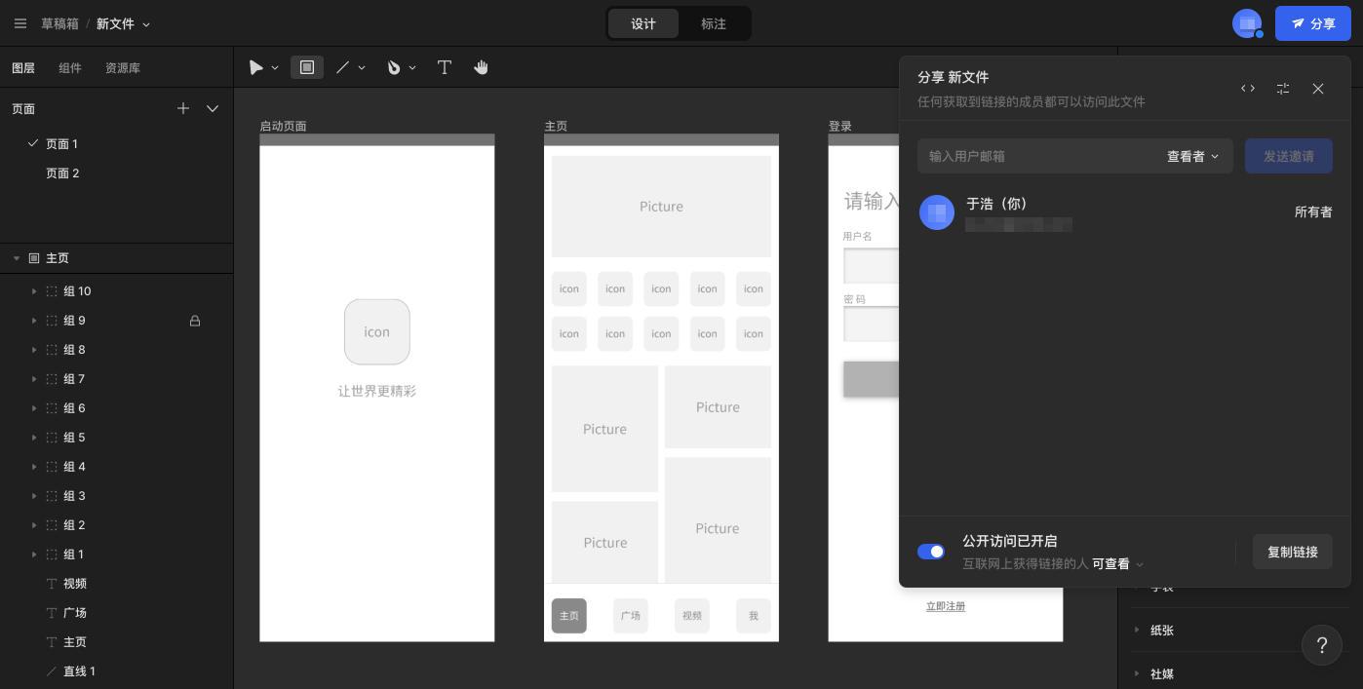
Task: Select the Move arrow tool
Action: click(x=255, y=67)
